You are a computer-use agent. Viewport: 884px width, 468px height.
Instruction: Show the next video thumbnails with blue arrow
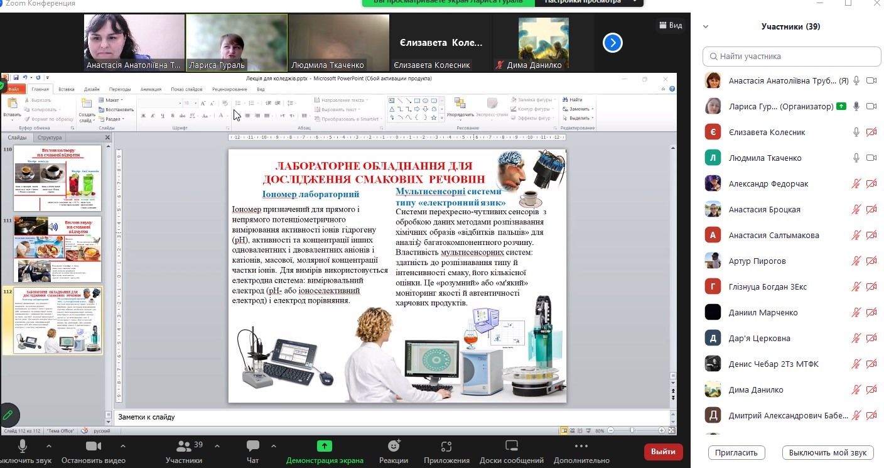(x=613, y=43)
